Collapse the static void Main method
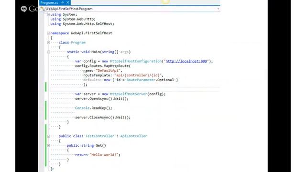This screenshot has width=306, height=172. click(x=48, y=52)
